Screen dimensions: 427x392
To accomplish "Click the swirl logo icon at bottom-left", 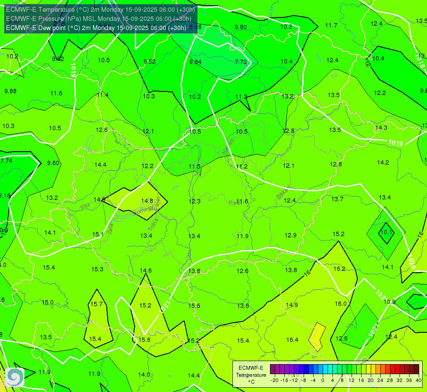I will (x=15, y=377).
